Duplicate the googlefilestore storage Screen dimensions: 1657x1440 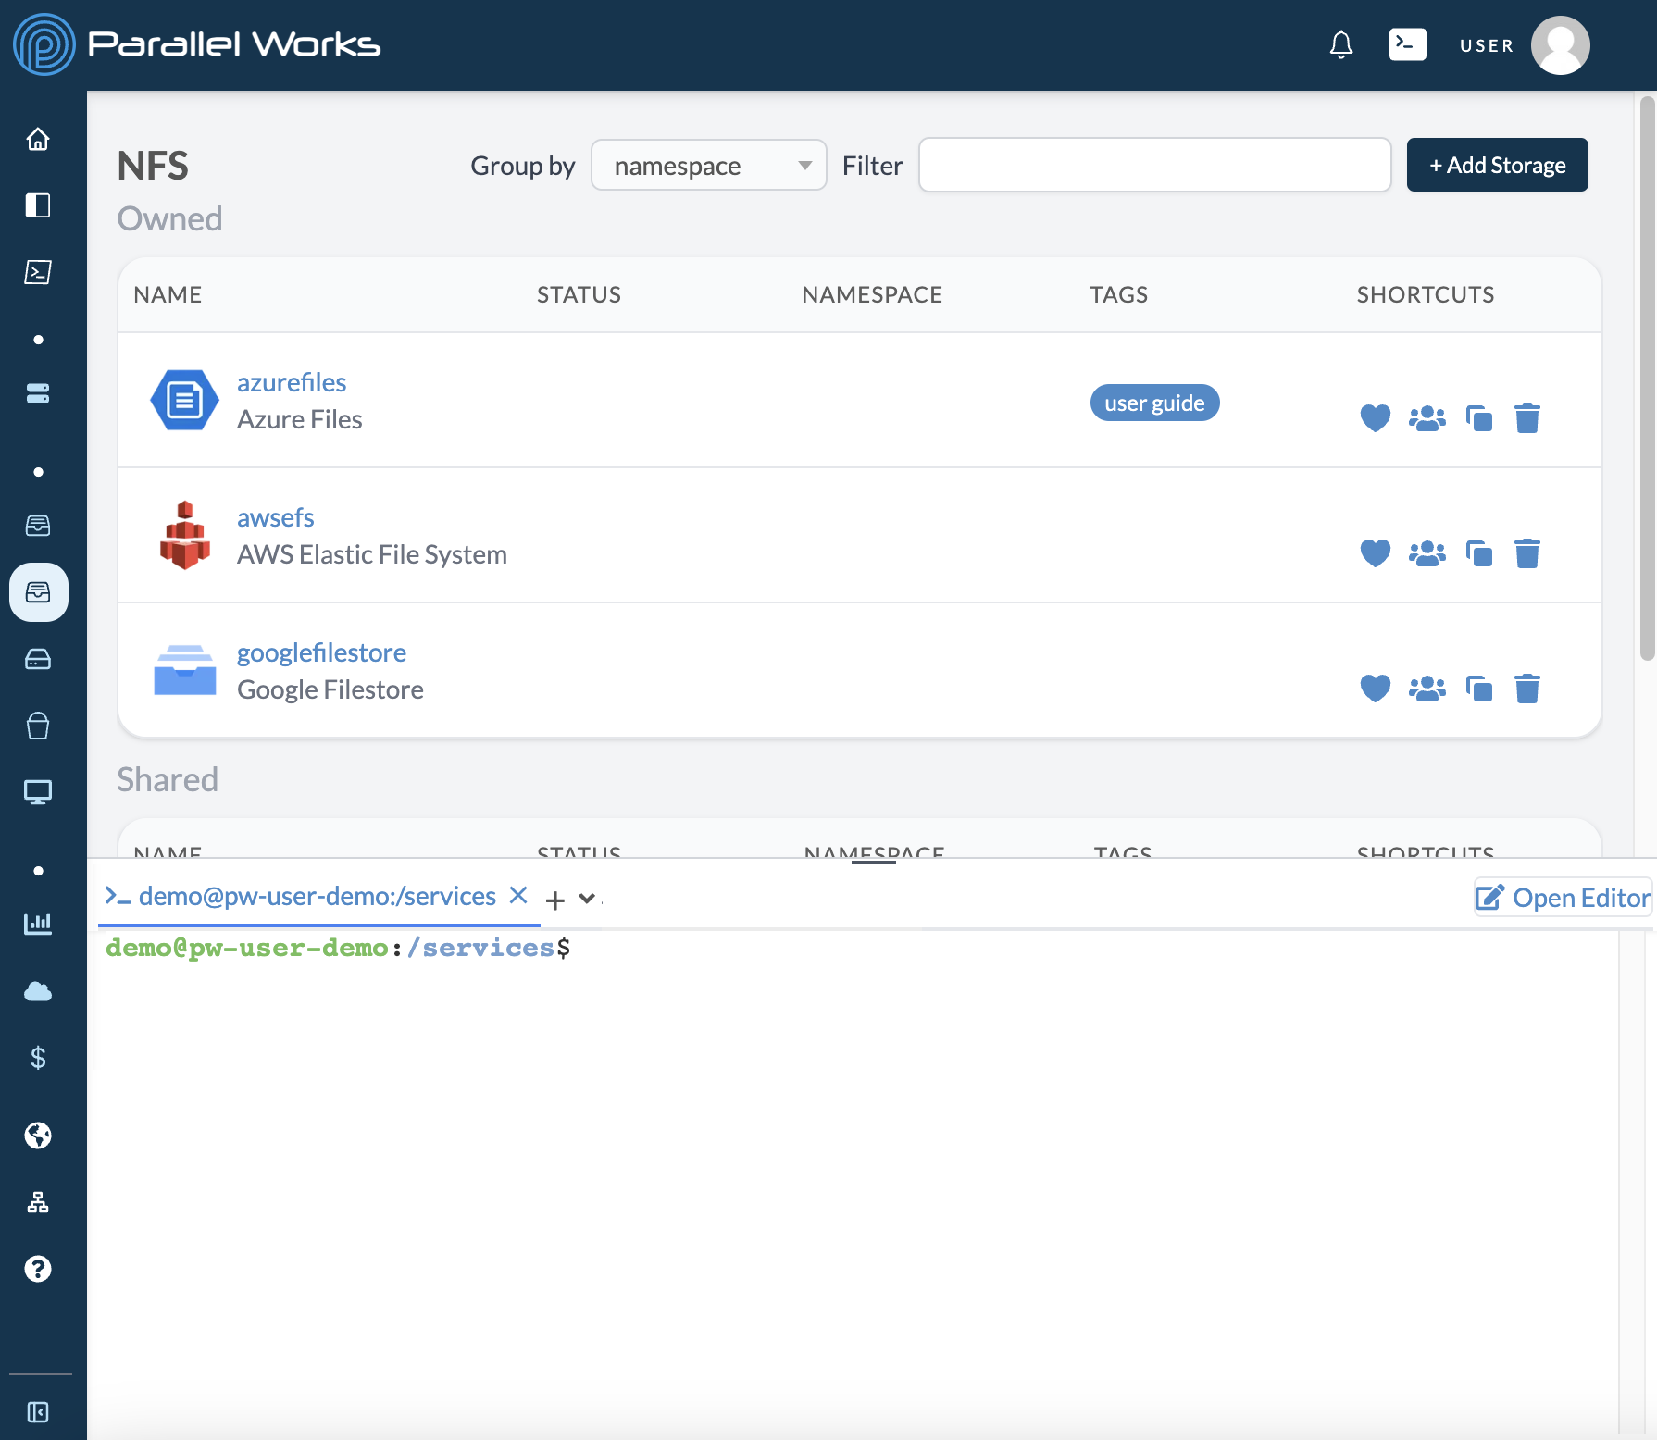1479,689
